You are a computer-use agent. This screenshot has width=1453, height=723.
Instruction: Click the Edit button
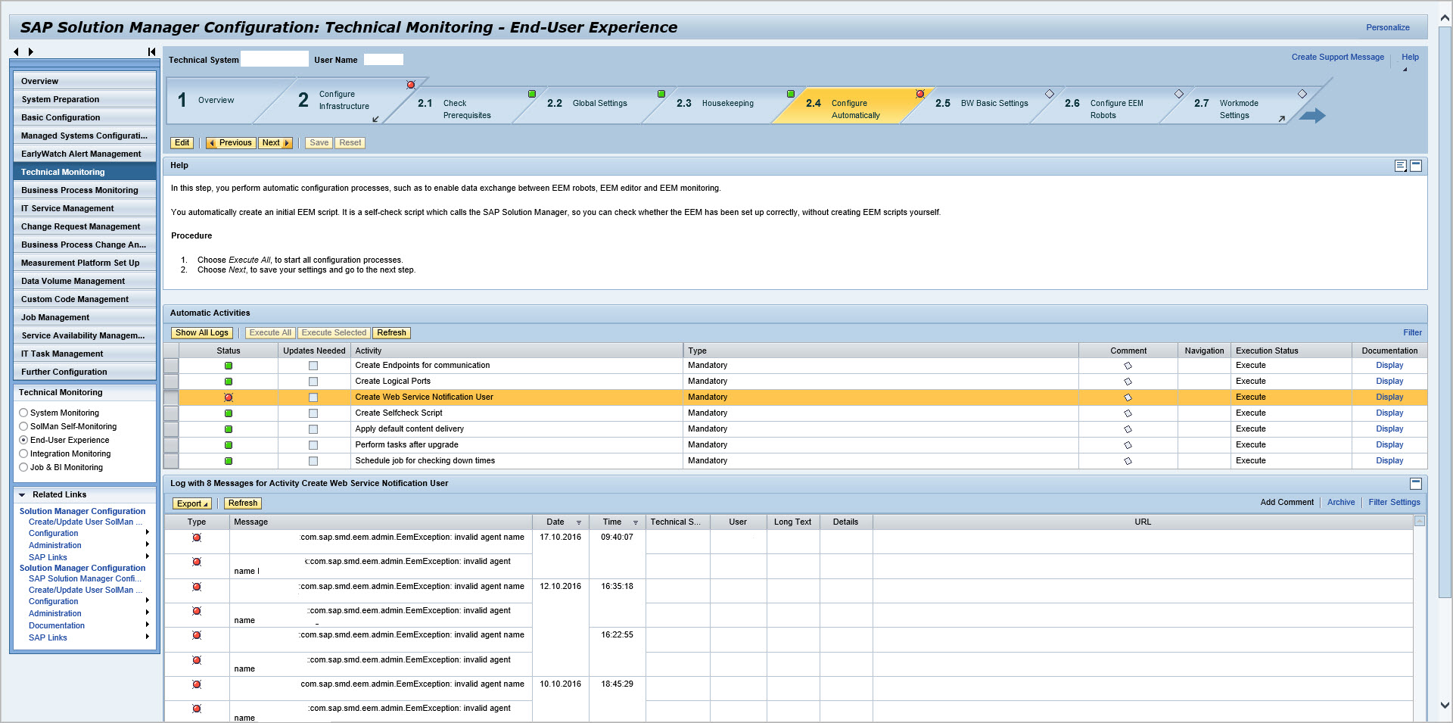pos(182,143)
